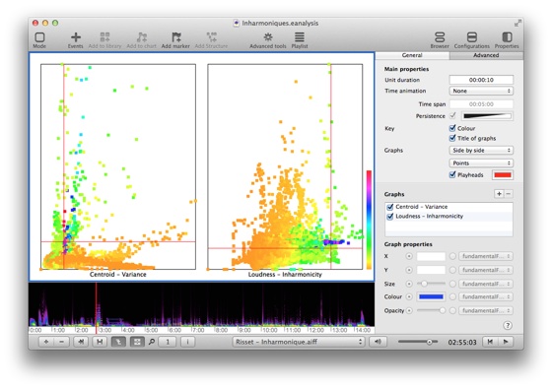Select the General tab

412,55
